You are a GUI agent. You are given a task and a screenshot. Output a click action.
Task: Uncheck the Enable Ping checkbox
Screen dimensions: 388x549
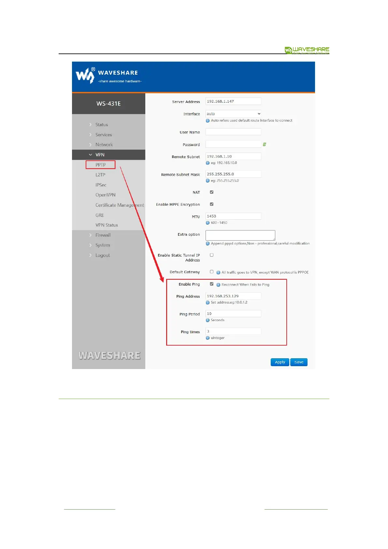212,284
